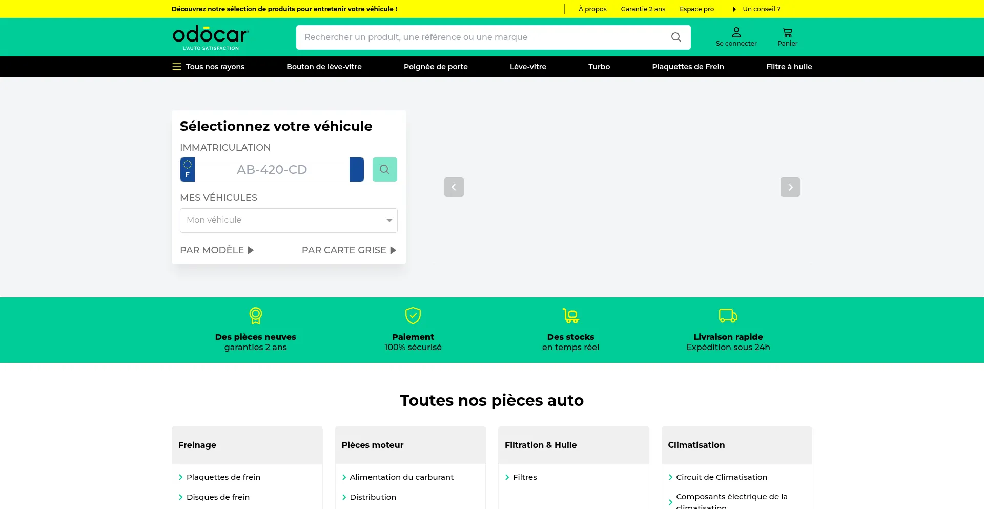Click the Paiement 100% sécurisé text

[413, 342]
